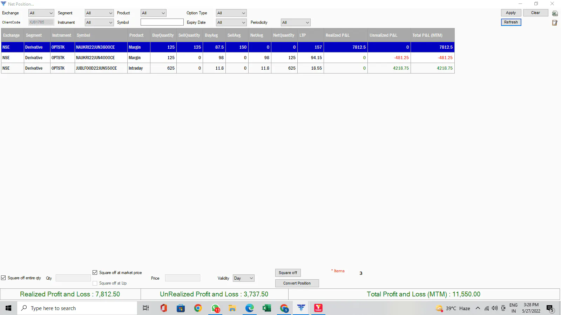Open Task View on the taskbar
Image resolution: width=561 pixels, height=315 pixels.
click(146, 308)
